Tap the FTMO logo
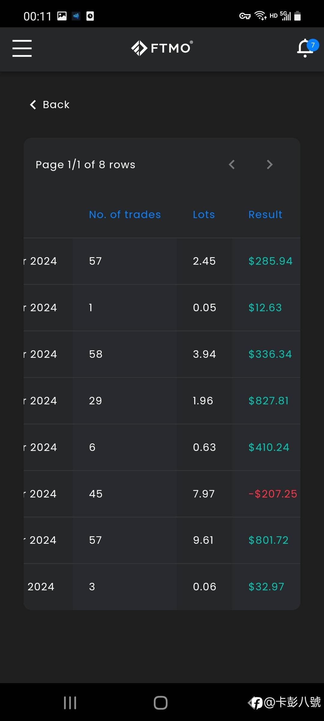324x721 pixels. pyautogui.click(x=162, y=48)
